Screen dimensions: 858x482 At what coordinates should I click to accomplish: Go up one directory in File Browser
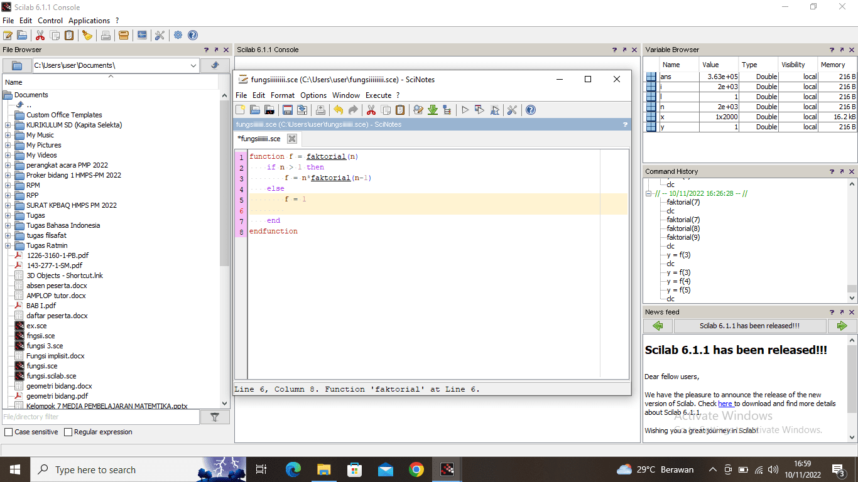point(215,65)
